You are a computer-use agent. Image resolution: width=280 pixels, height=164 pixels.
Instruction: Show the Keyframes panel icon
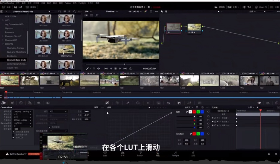pos(259,103)
